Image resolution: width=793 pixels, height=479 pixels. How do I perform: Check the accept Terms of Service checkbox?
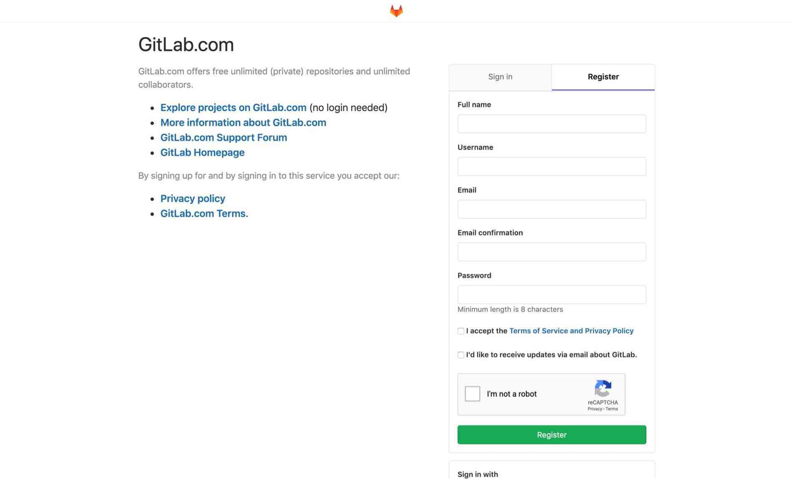tap(461, 331)
